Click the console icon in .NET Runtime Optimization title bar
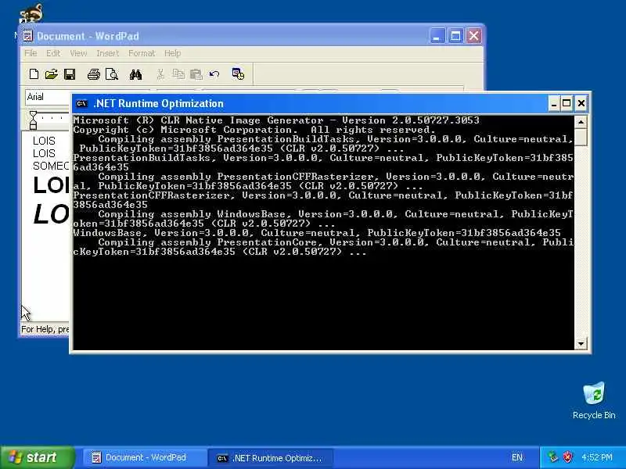 pos(82,104)
